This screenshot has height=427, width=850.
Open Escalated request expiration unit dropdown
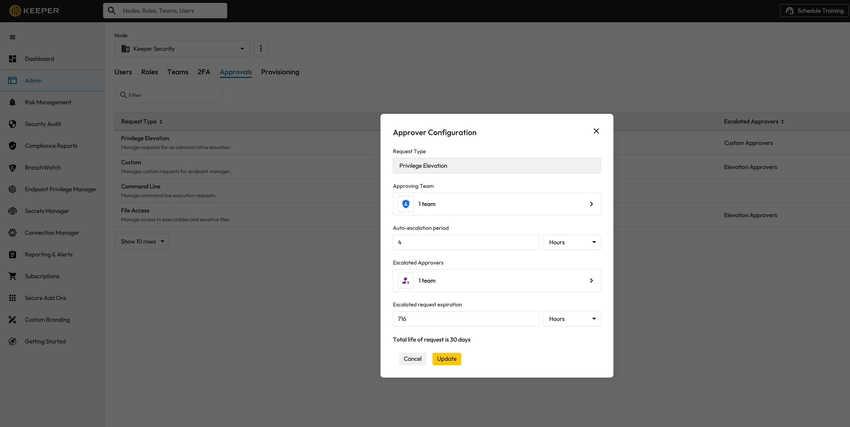(571, 319)
